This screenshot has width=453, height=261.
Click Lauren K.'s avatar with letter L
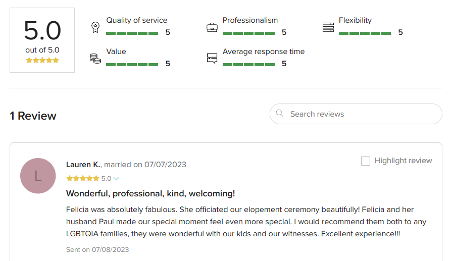click(38, 176)
